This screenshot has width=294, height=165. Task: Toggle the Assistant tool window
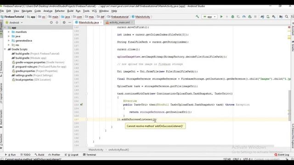click(293, 29)
